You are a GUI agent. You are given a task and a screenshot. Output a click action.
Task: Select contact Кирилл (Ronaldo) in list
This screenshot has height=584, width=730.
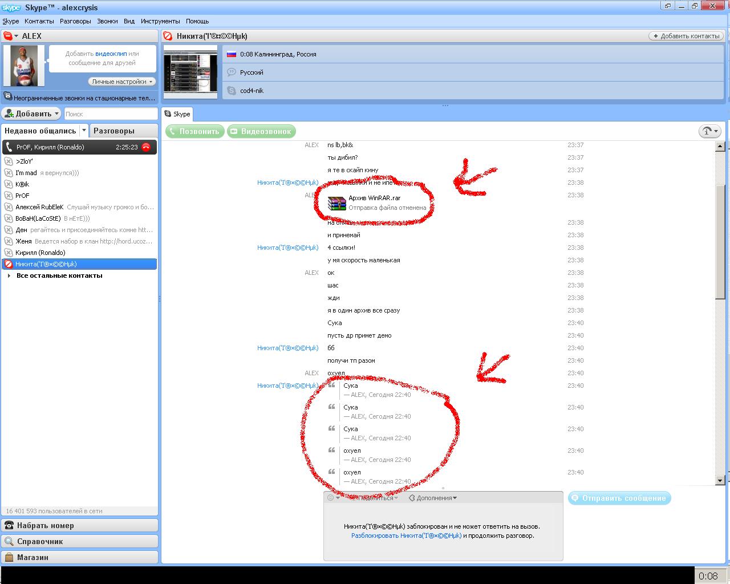coord(79,253)
